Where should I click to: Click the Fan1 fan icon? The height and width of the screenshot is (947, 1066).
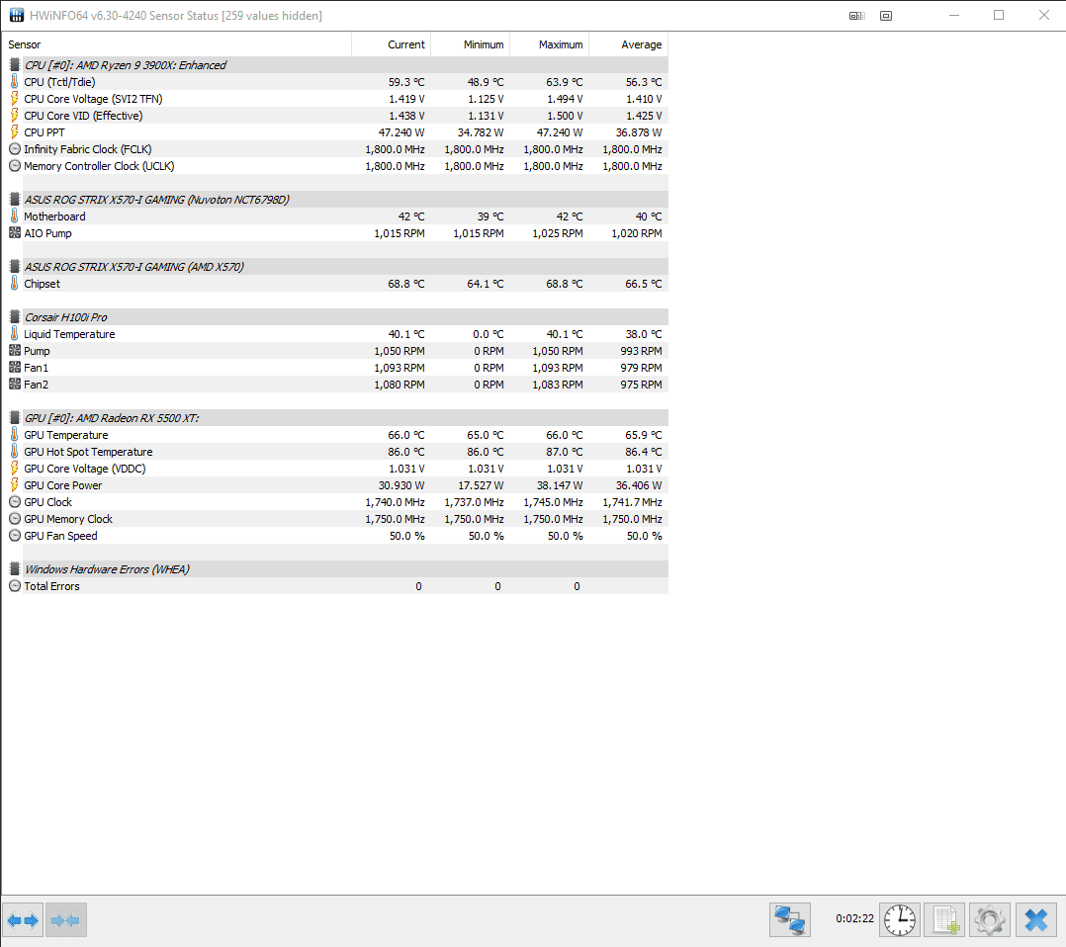tap(14, 367)
